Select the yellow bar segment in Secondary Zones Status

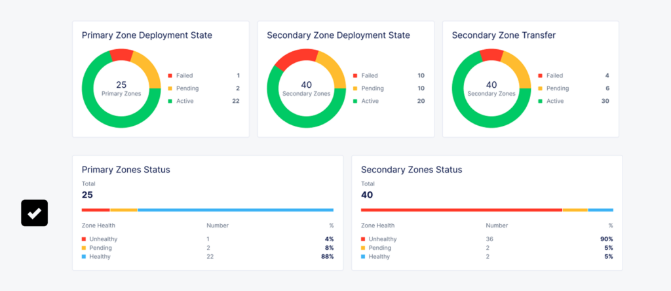click(575, 210)
